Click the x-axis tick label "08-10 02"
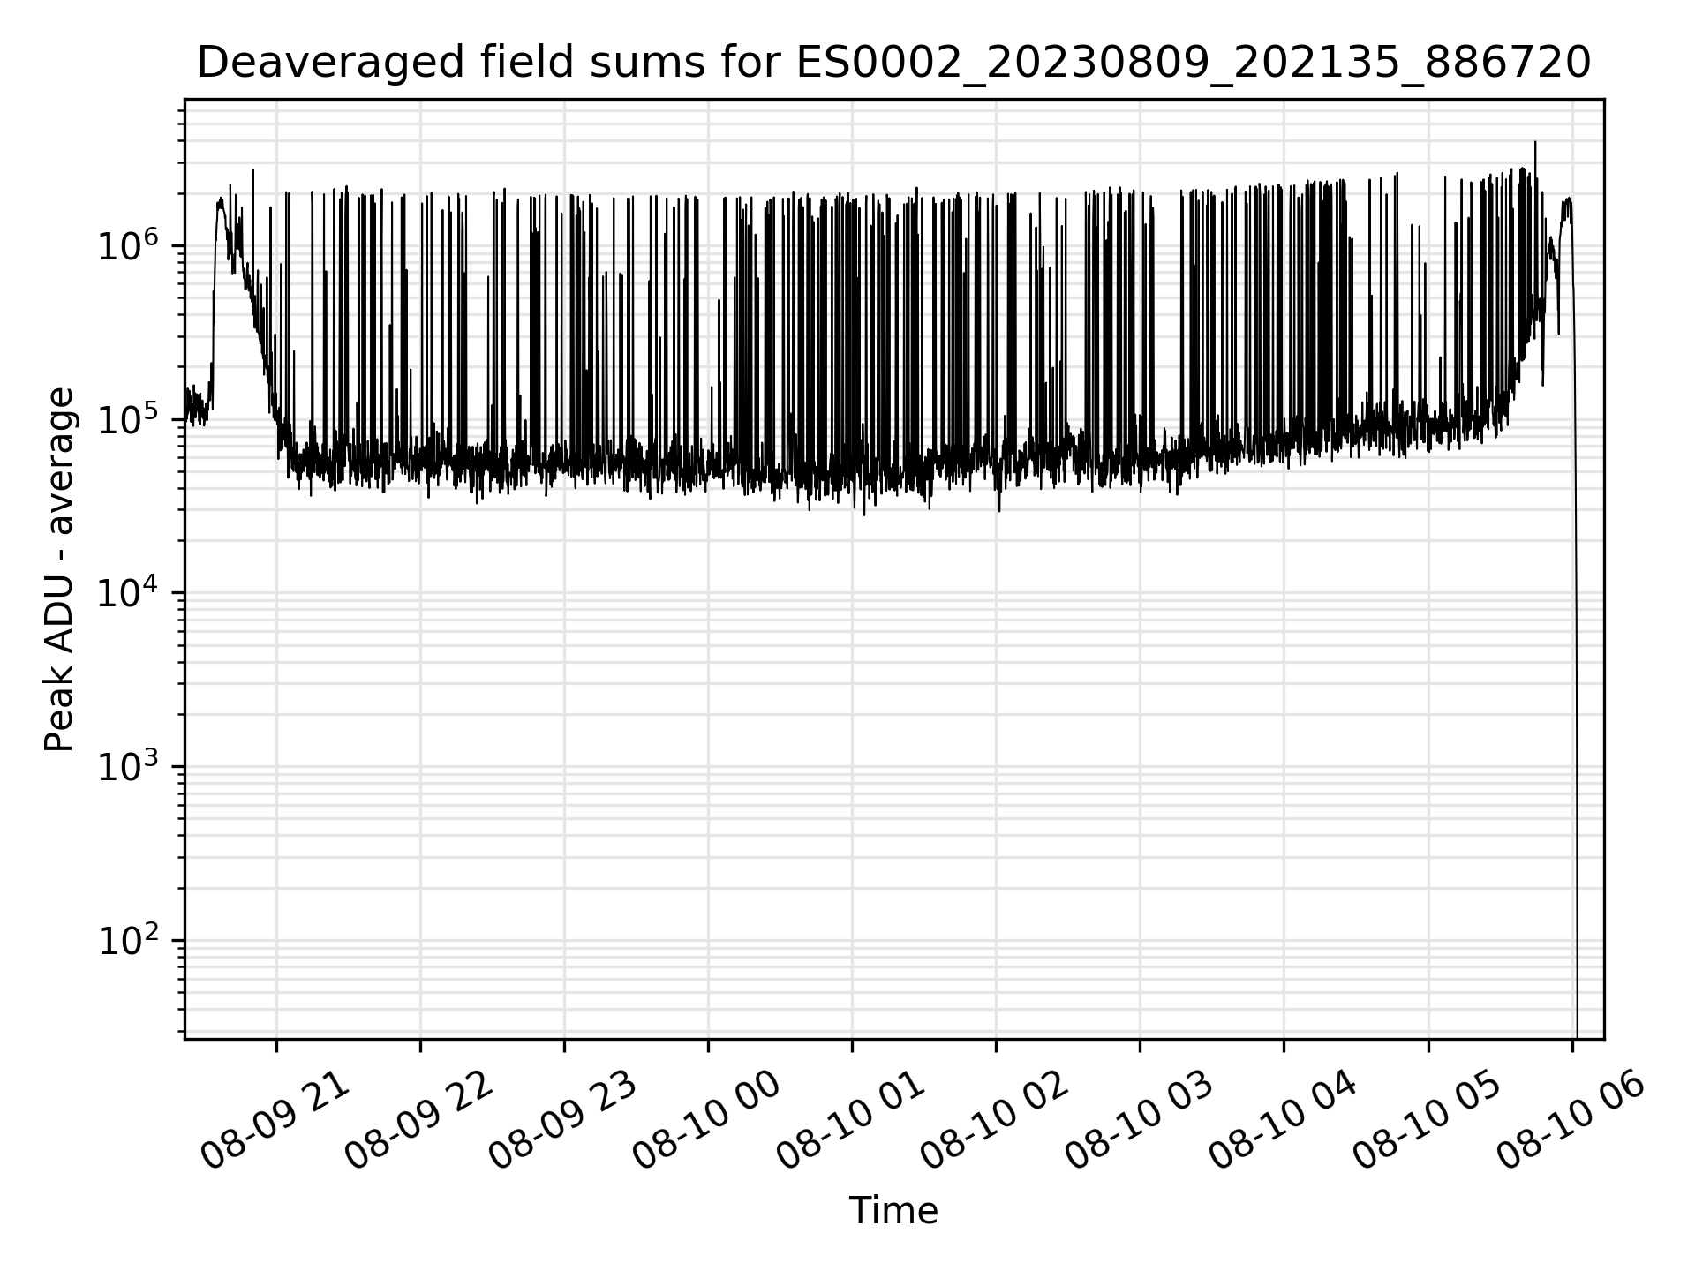Screen dimensions: 1695x1271 tap(995, 1119)
